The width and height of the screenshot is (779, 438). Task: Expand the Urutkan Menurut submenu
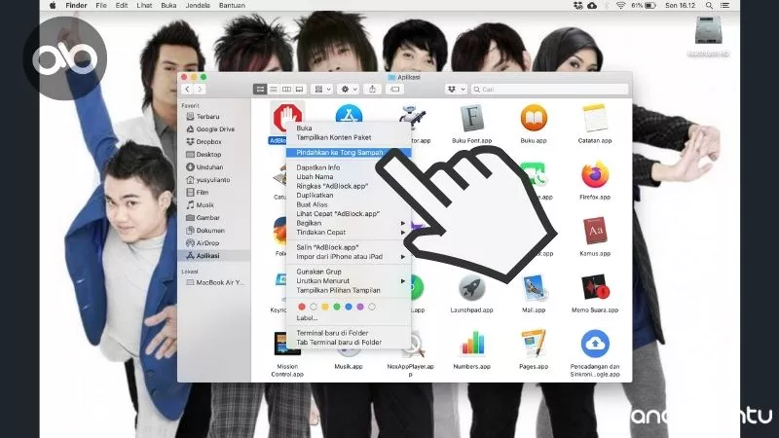click(349, 281)
